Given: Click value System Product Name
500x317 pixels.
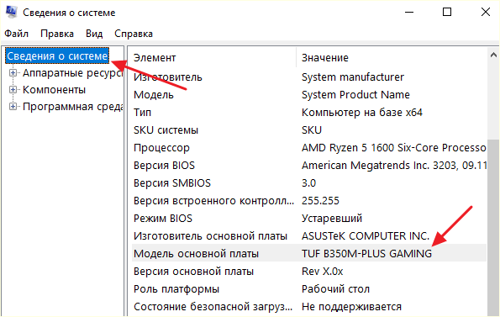Looking at the screenshot, I should (355, 95).
